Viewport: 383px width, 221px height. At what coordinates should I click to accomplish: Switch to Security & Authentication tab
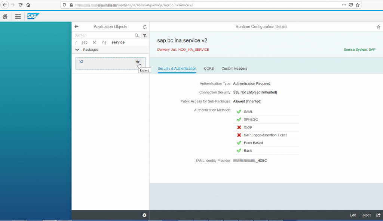[177, 69]
